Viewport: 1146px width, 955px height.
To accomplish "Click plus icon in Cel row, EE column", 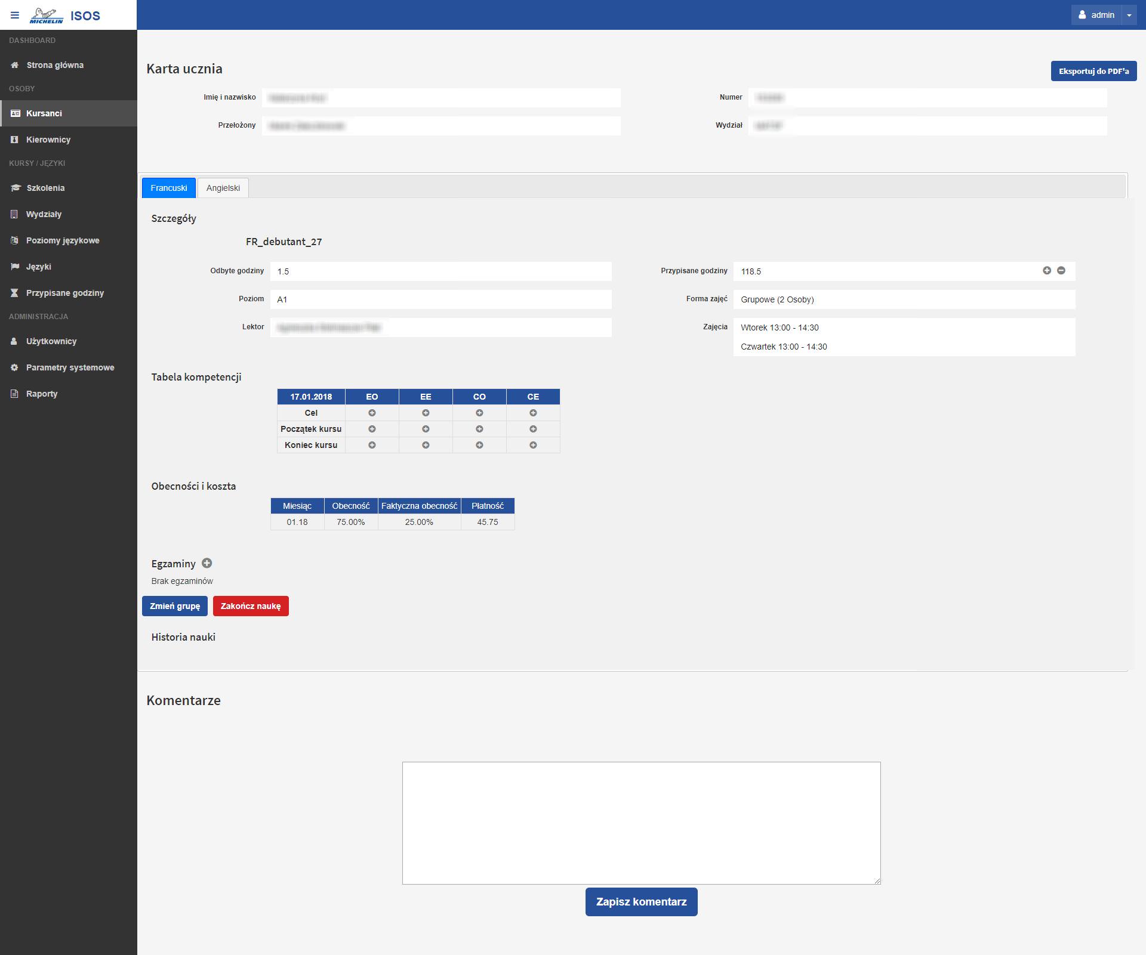I will pos(426,413).
